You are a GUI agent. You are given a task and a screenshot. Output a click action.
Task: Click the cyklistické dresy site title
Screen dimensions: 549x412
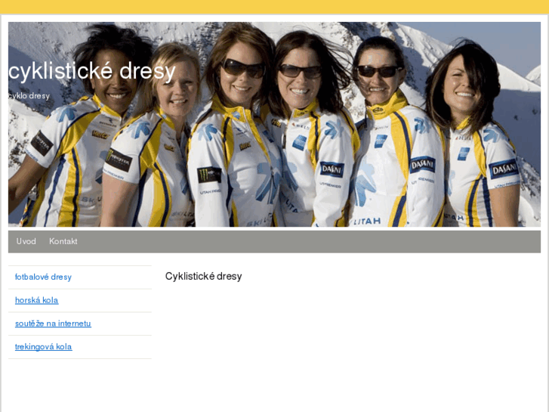click(x=91, y=72)
